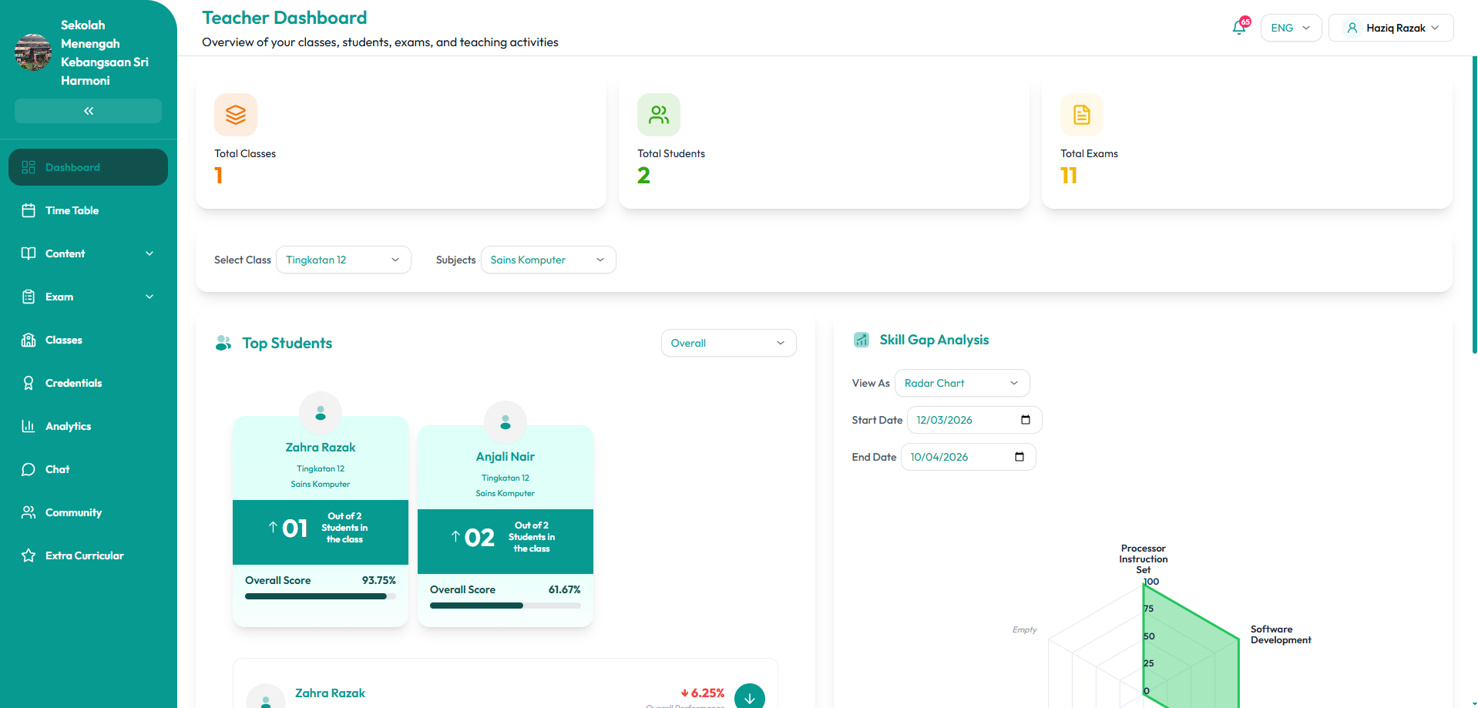Viewport: 1478px width, 708px height.
Task: Open the Select Class dropdown
Action: [343, 260]
